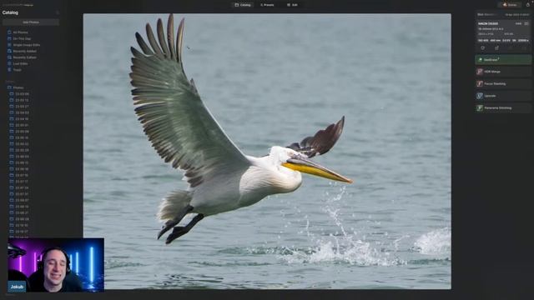This screenshot has height=300, width=534.
Task: Click the share icon beside Extras
Action: (528, 5)
